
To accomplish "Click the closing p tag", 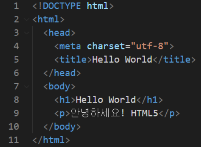I will (169, 113).
